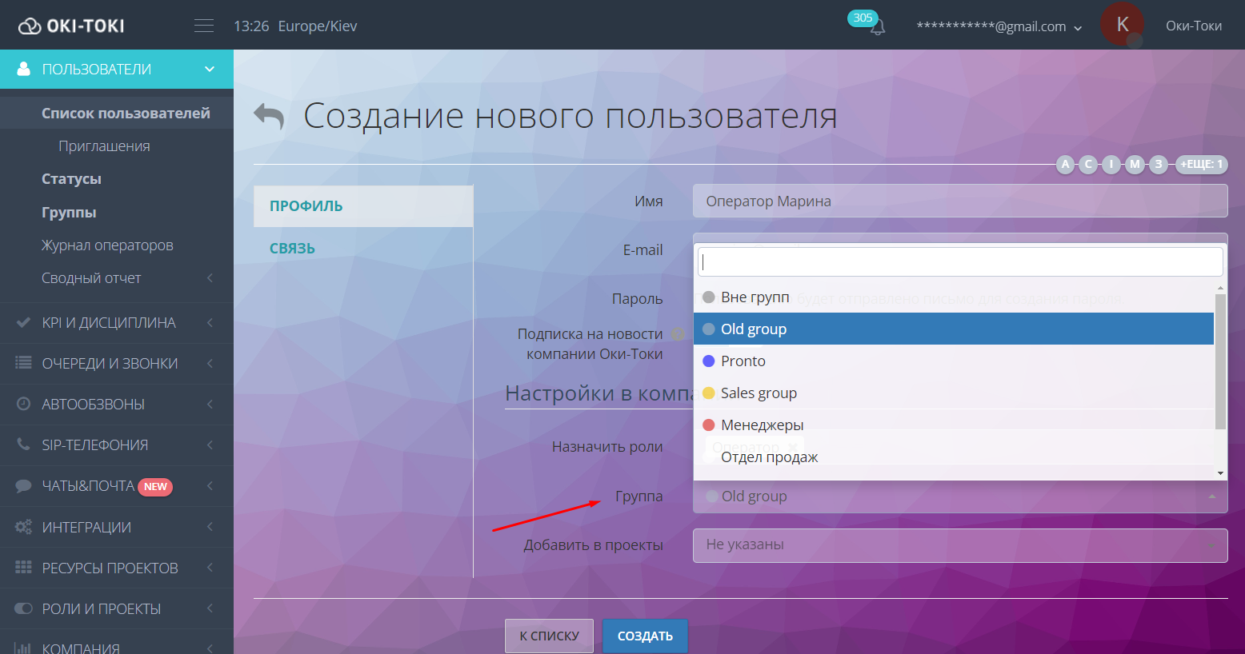Open Статусы in sidebar
Image resolution: width=1245 pixels, height=654 pixels.
[71, 178]
